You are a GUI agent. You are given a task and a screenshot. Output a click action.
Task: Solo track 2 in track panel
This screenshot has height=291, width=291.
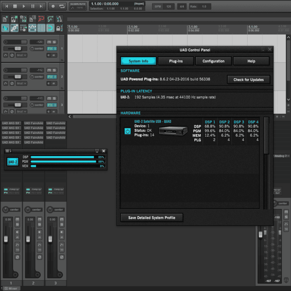[54, 70]
